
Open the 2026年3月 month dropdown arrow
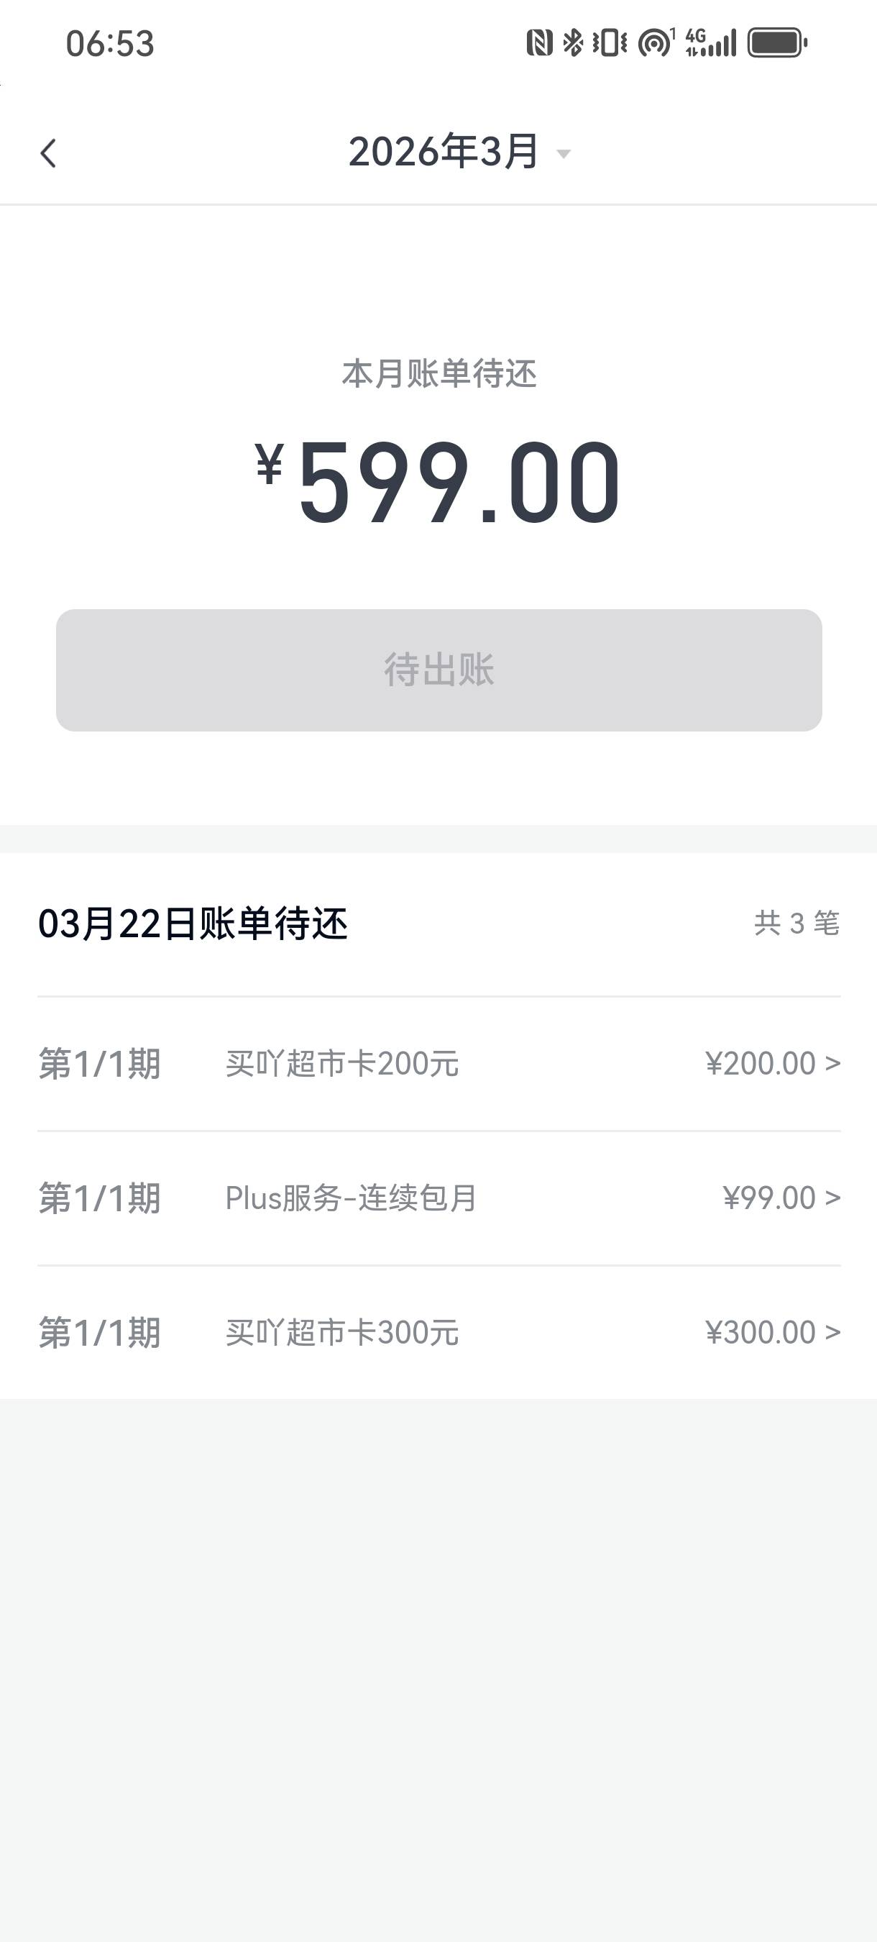pyautogui.click(x=564, y=155)
